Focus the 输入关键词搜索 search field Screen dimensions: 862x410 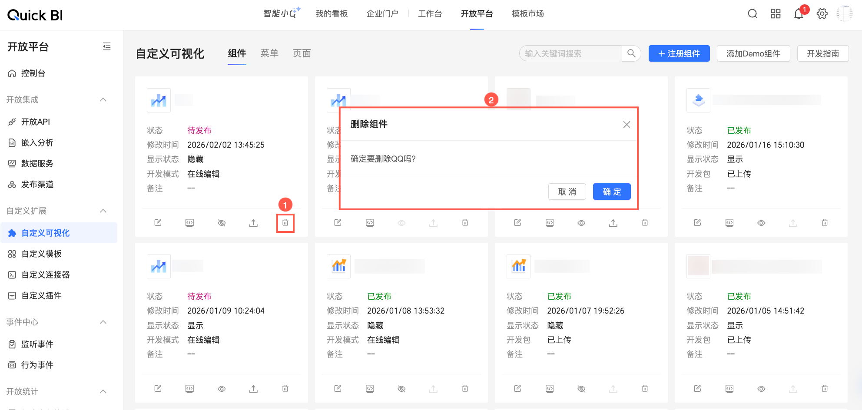click(571, 53)
